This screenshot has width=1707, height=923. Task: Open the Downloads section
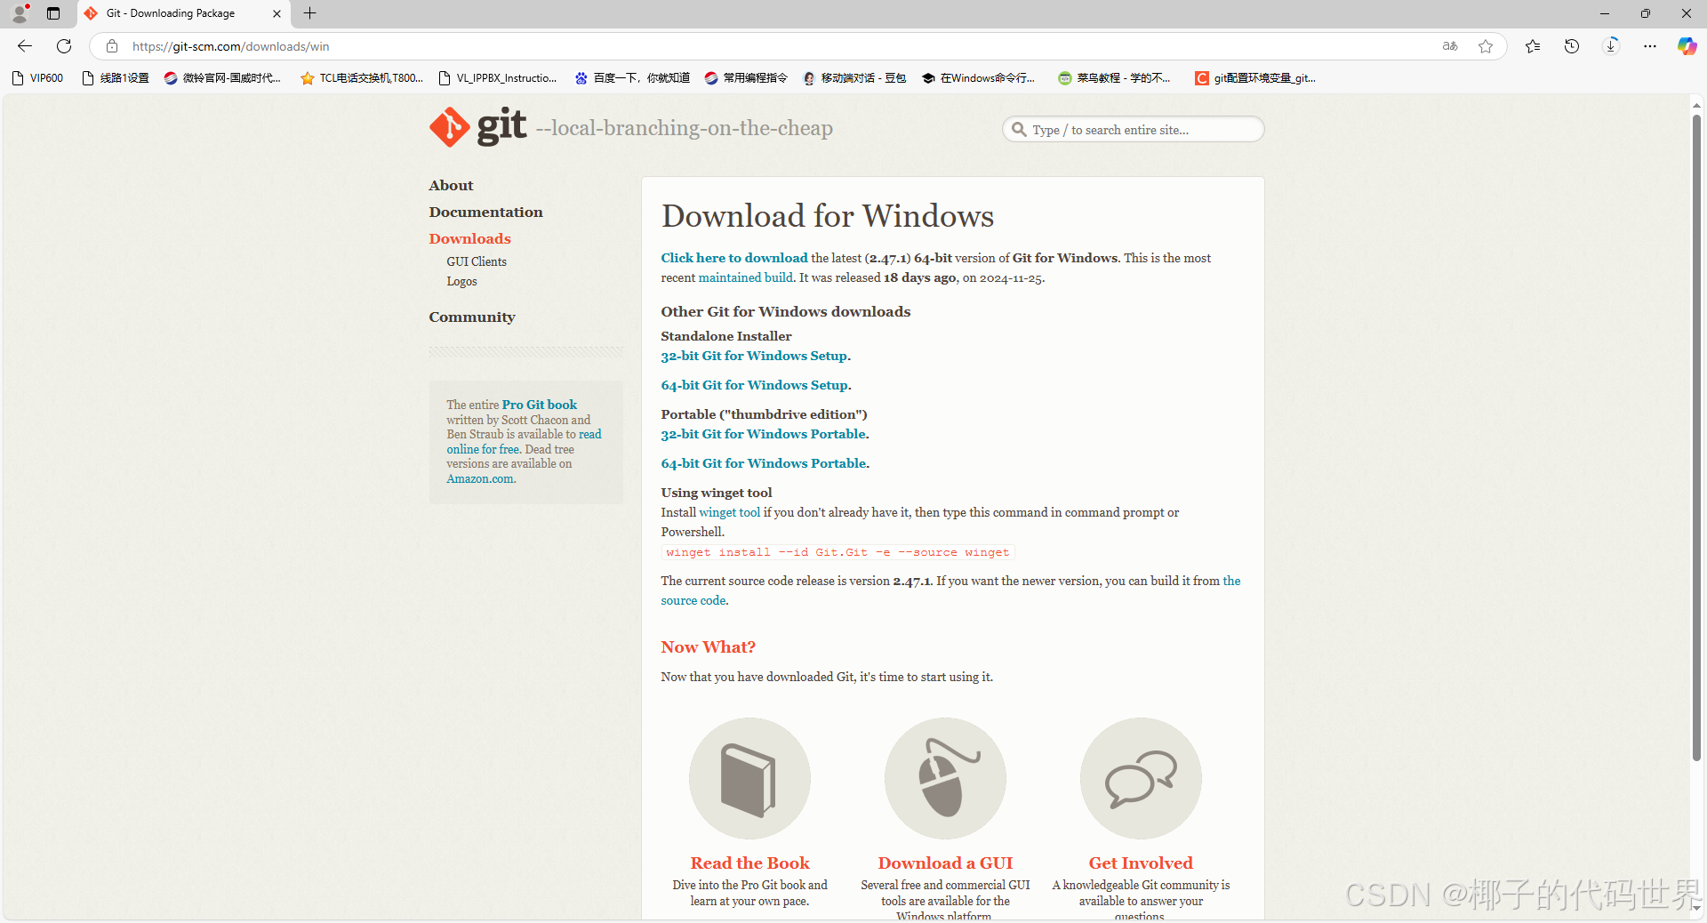[x=469, y=238]
